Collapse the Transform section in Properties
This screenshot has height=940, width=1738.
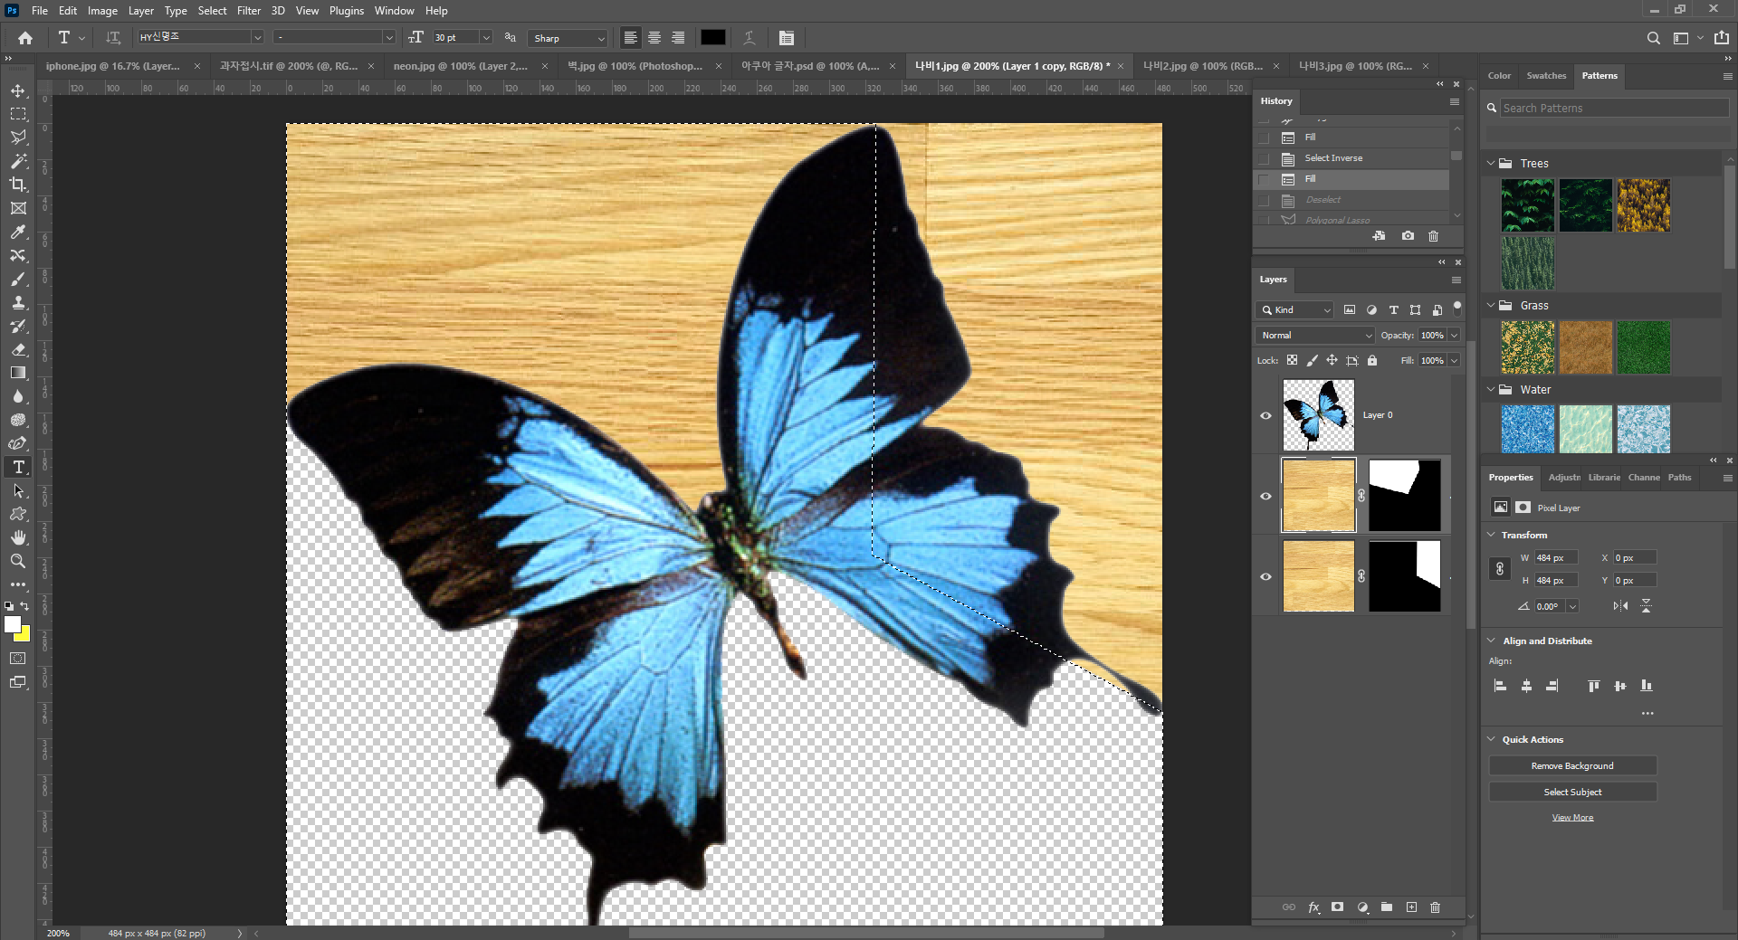coord(1492,535)
